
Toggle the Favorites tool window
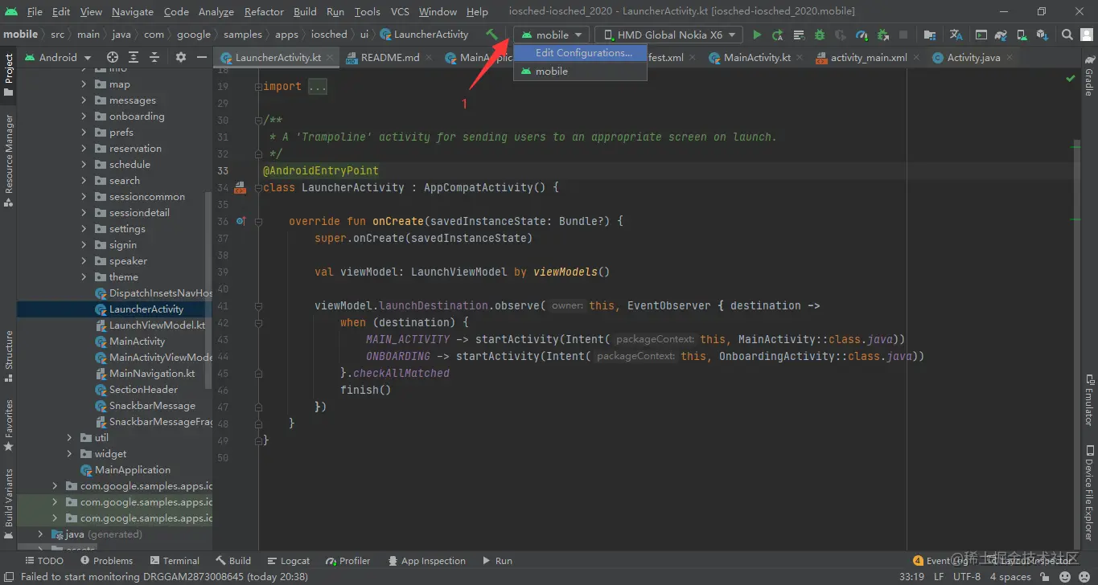click(9, 425)
